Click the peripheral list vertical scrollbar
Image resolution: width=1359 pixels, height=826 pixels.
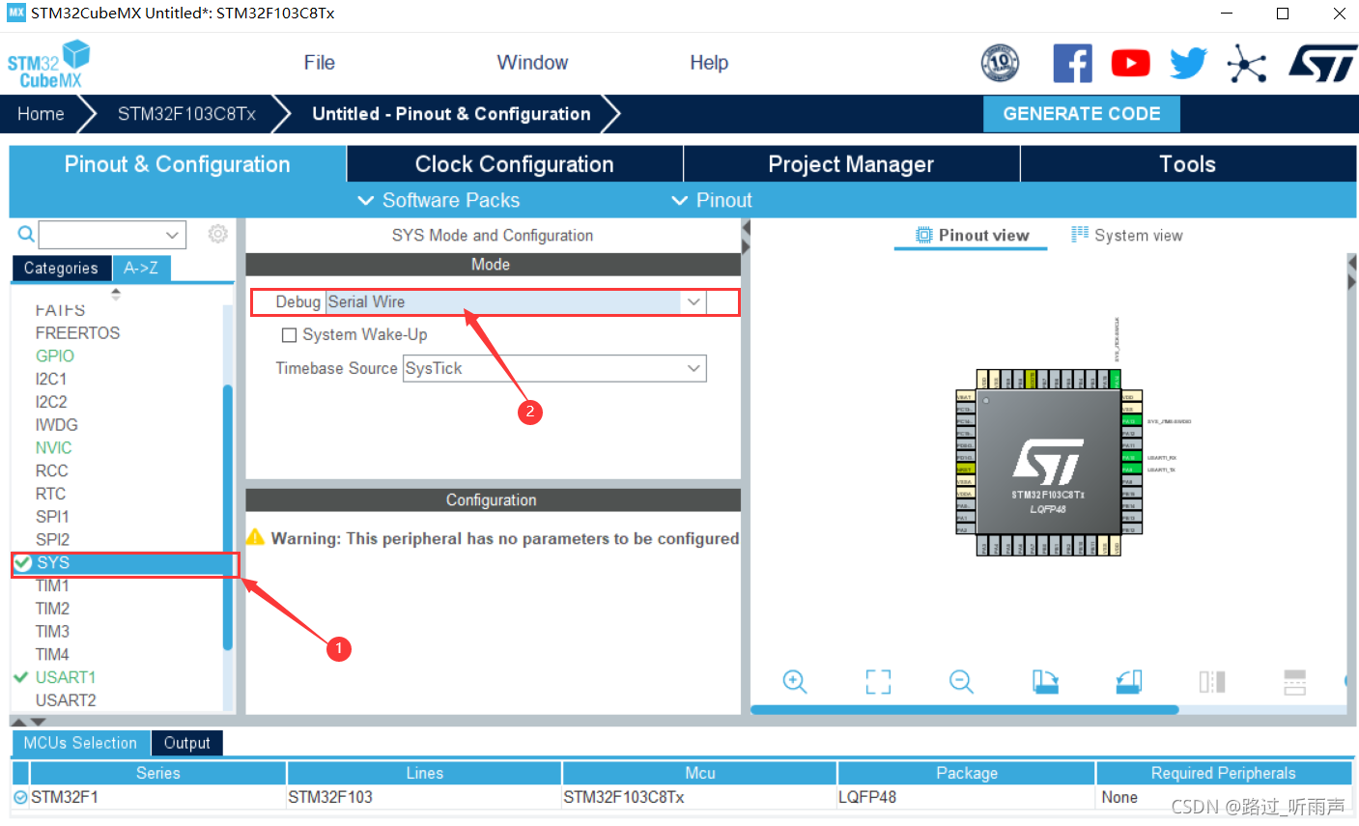[228, 517]
